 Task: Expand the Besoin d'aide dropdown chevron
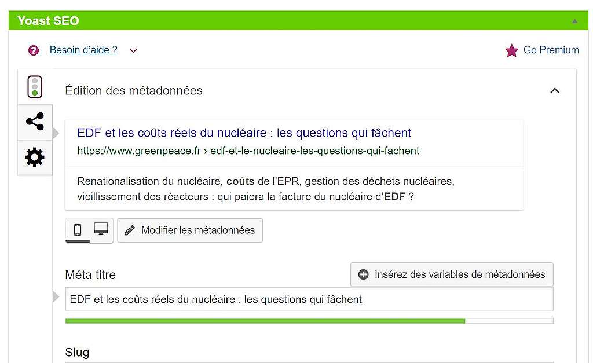pos(134,51)
